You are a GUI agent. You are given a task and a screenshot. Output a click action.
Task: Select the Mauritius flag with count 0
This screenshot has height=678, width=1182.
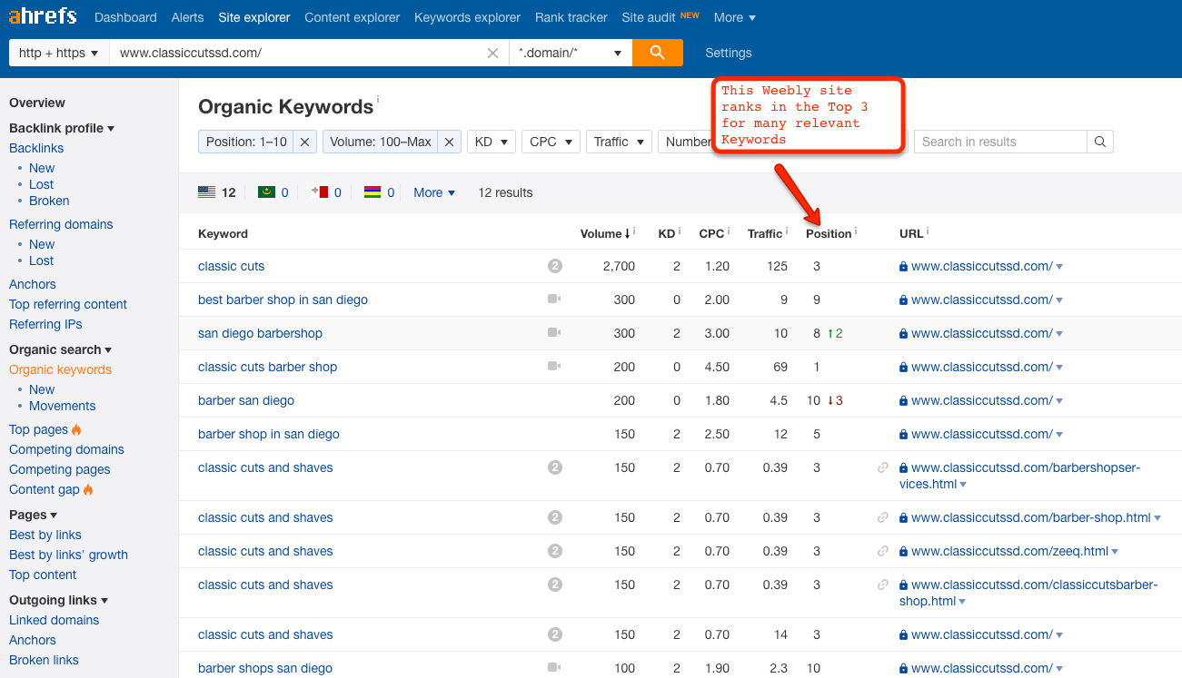(372, 192)
